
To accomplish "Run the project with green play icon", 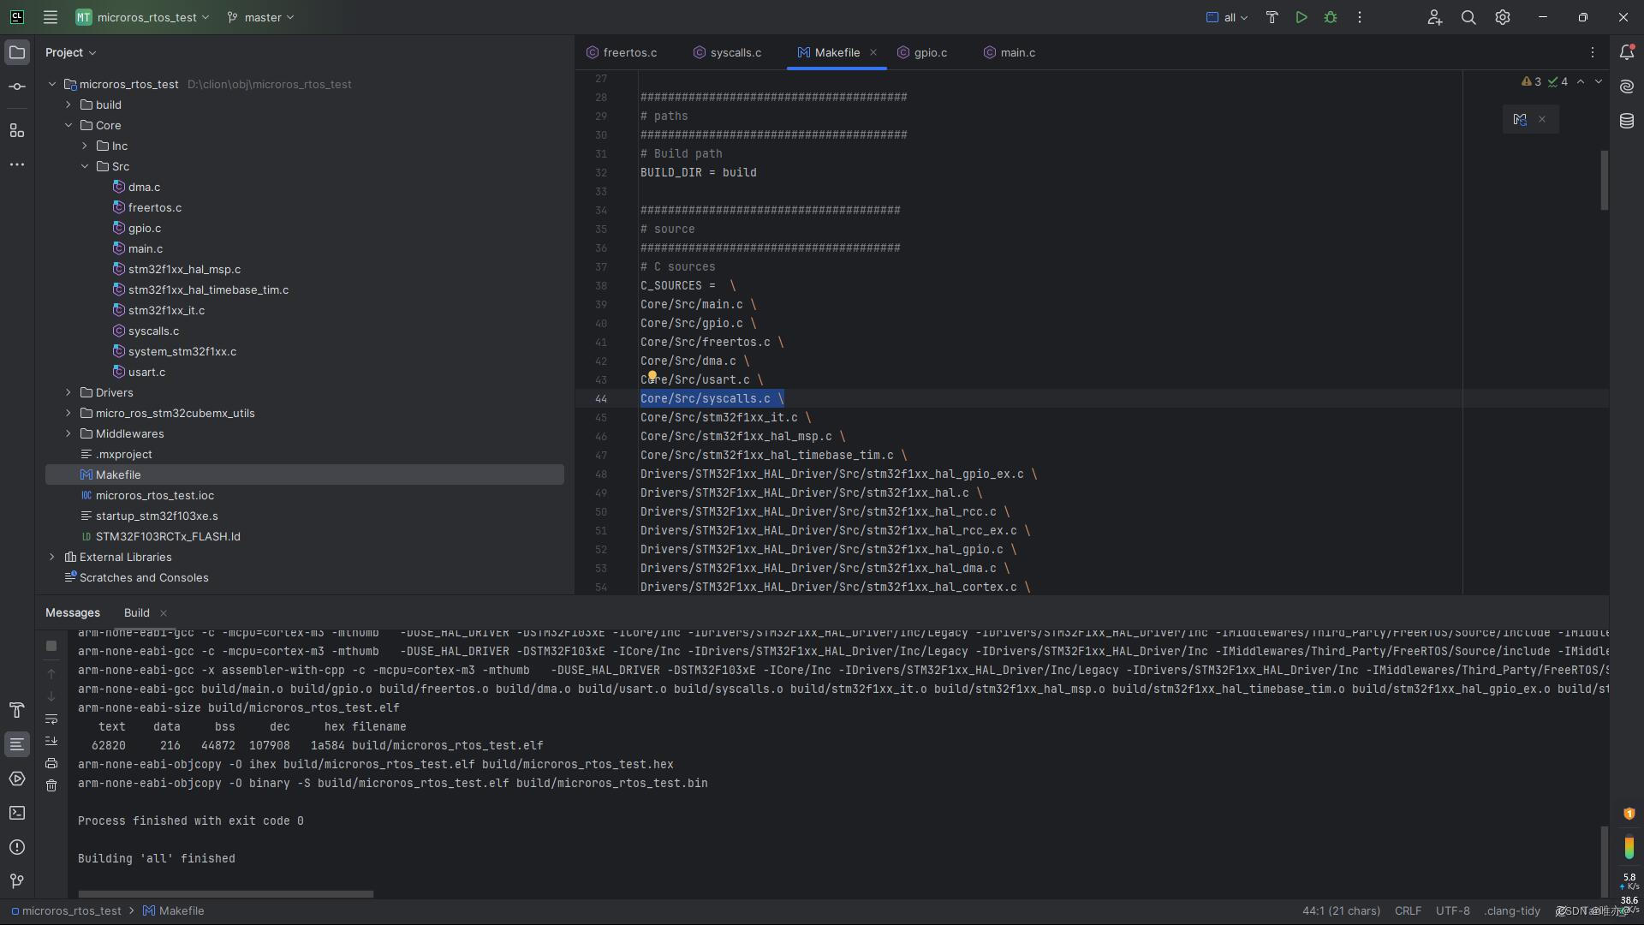I will pyautogui.click(x=1301, y=17).
